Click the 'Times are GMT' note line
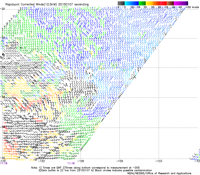 [85, 168]
